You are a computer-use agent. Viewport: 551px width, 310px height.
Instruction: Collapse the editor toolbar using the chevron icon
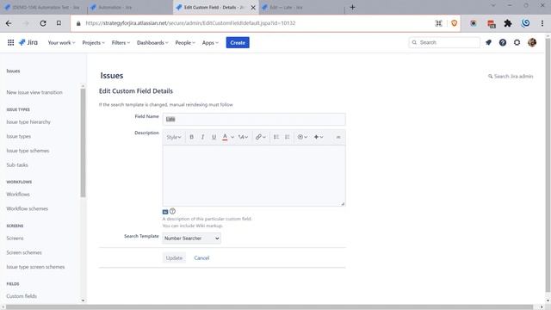pos(338,137)
